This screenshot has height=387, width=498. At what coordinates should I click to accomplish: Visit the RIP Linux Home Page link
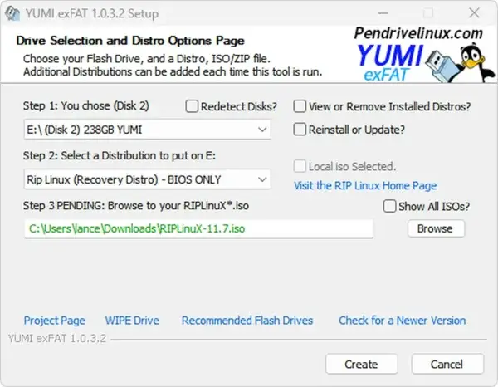365,185
